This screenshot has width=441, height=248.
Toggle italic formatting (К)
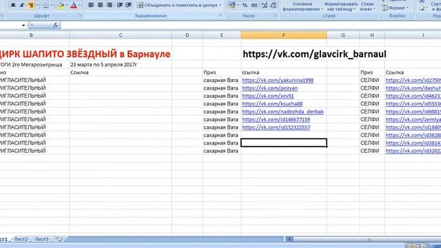21,5
